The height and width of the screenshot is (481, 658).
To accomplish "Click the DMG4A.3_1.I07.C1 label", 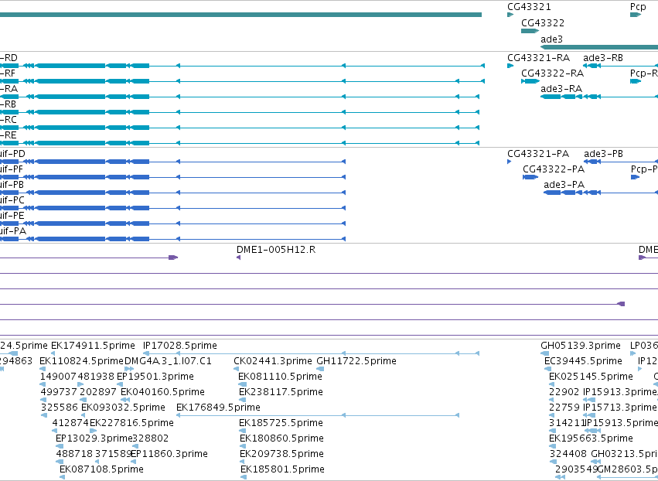I will 168,361.
